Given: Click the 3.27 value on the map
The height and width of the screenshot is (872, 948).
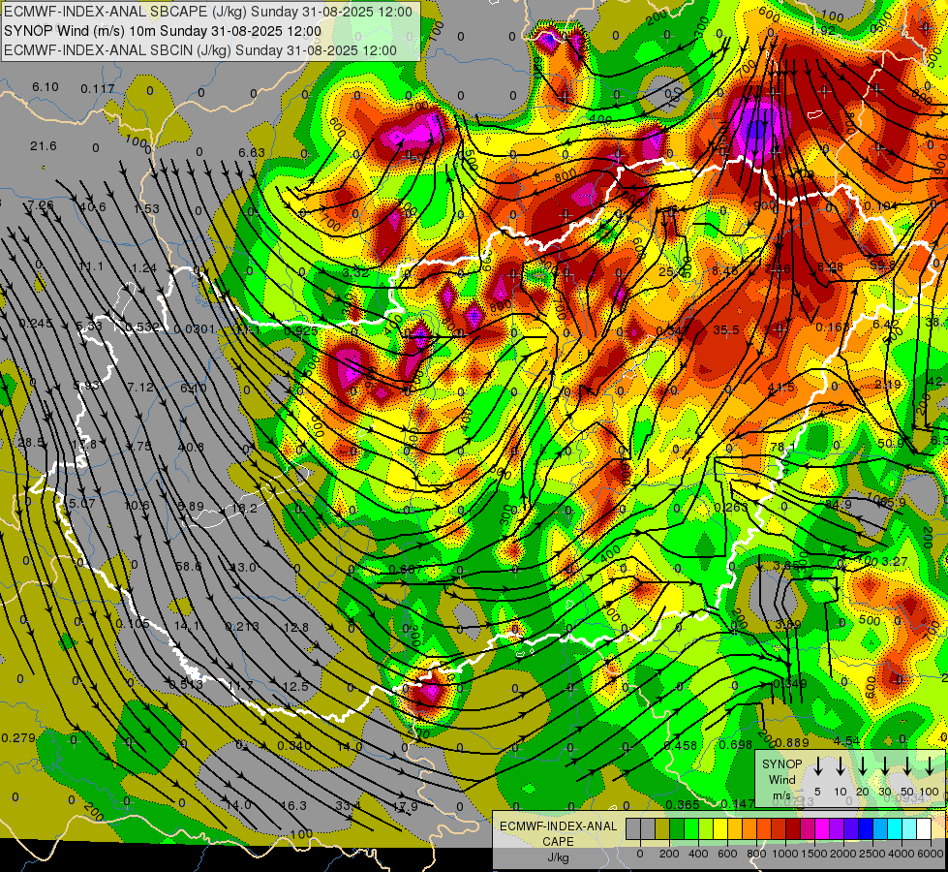Looking at the screenshot, I should (894, 562).
